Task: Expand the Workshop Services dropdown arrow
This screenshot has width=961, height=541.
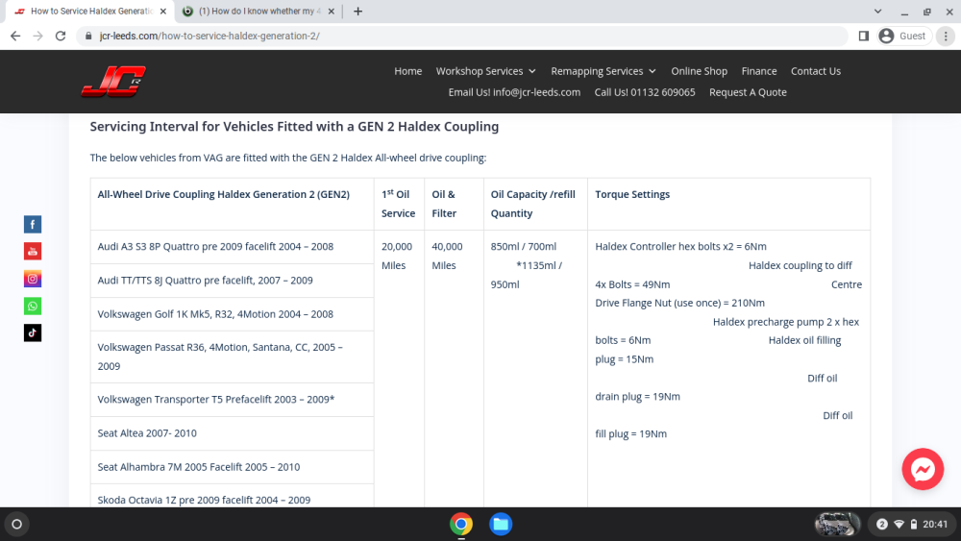Action: (x=532, y=72)
